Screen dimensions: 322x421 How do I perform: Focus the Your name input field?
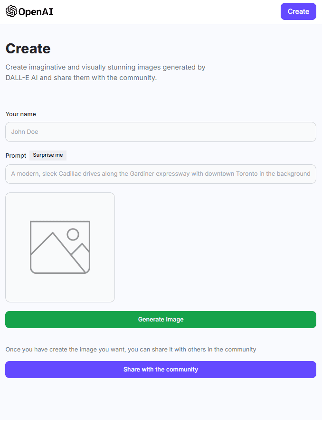click(161, 132)
